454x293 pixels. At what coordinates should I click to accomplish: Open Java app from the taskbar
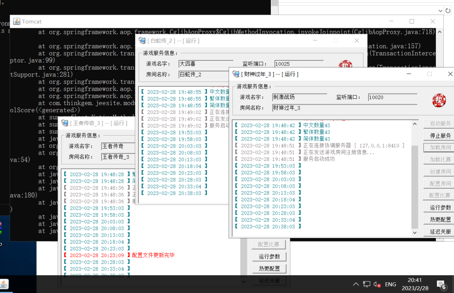pos(5,284)
